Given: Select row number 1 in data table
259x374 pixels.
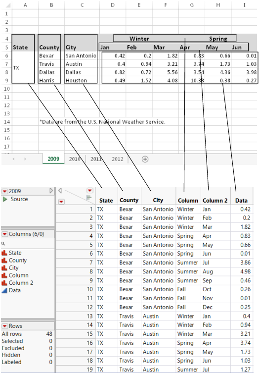Looking at the screenshot, I should tap(91, 210).
